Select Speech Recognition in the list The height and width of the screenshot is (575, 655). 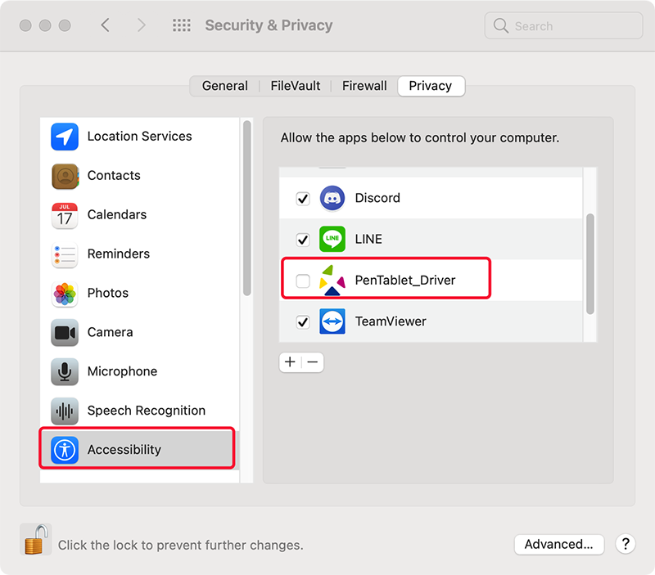pyautogui.click(x=139, y=411)
